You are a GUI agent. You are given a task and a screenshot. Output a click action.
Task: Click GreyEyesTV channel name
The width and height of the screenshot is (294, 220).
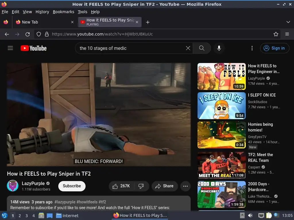click(257, 137)
